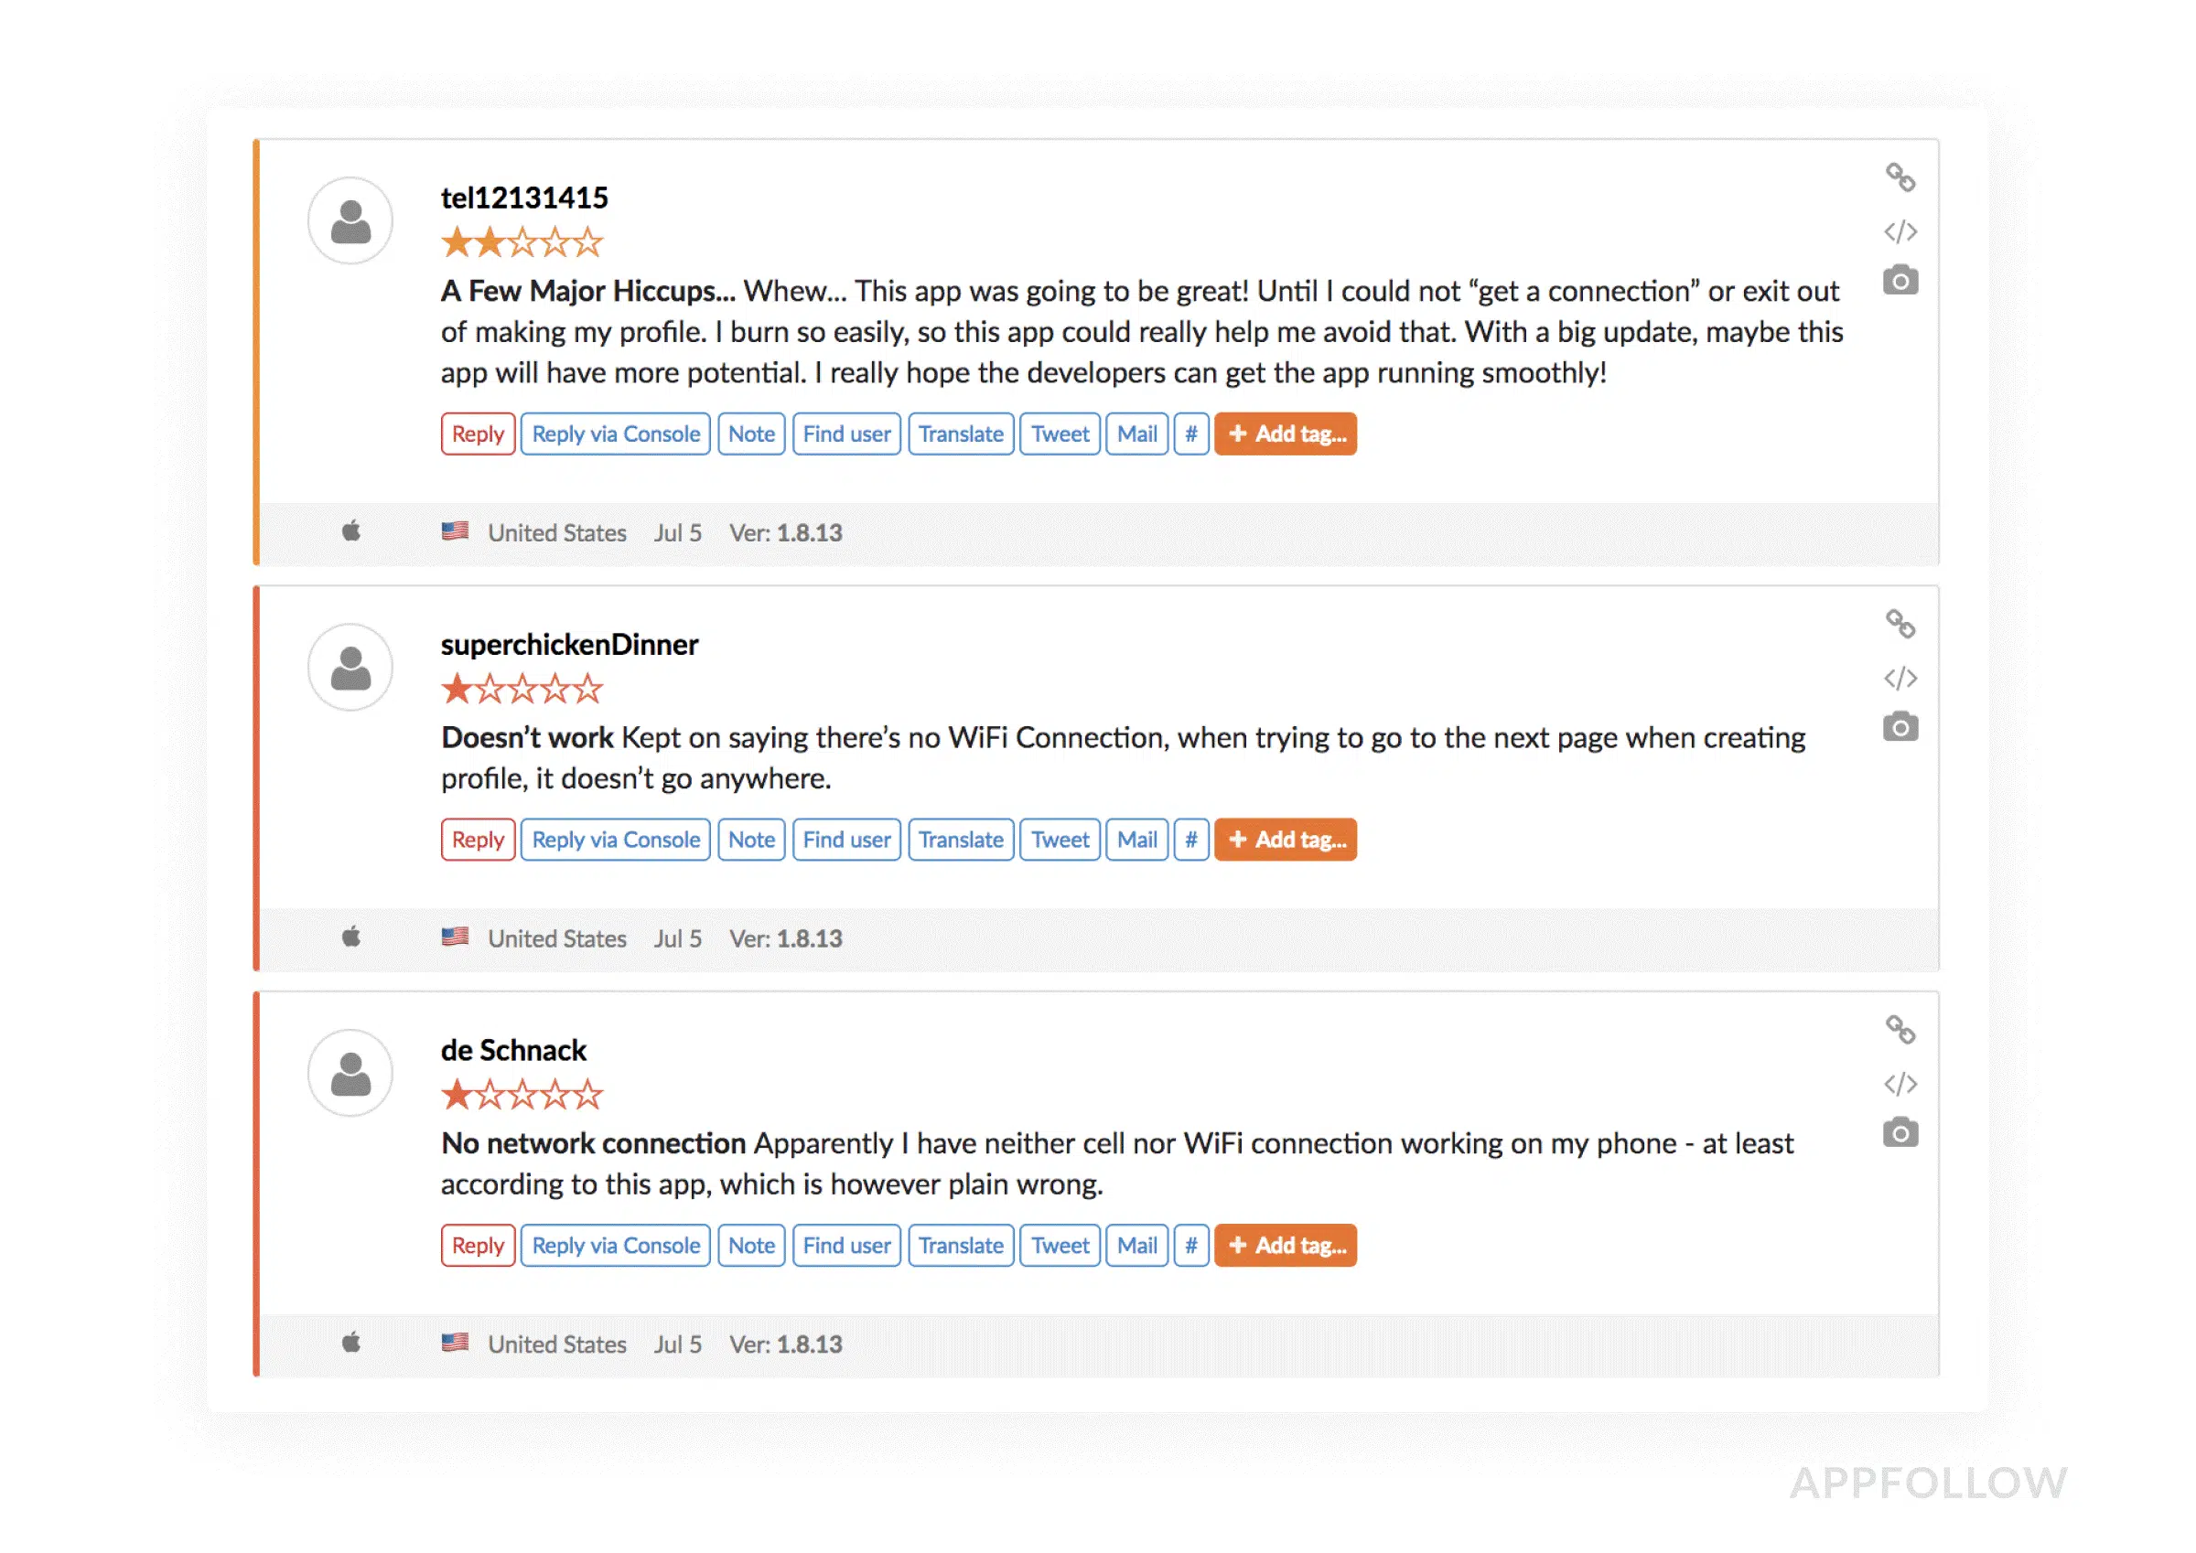Click embed code icon on de Schnack review
Viewport: 2196px width, 1553px height.
coord(1899,1084)
